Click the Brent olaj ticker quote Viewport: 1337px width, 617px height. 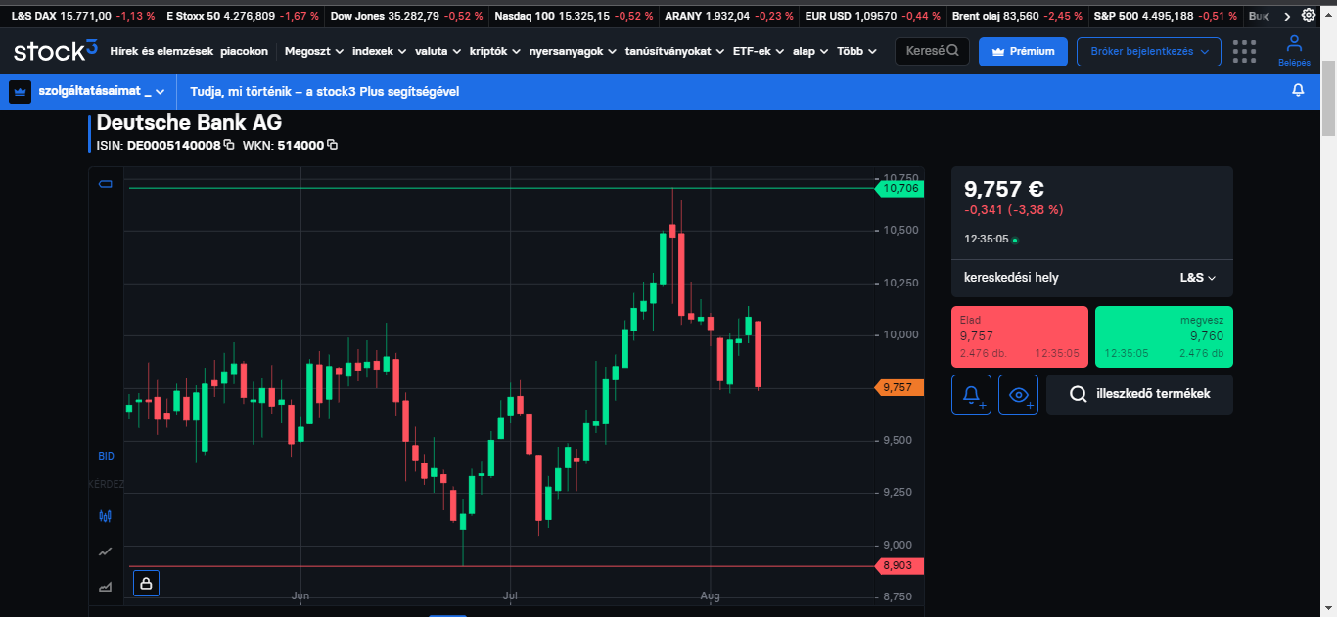pos(1017,16)
